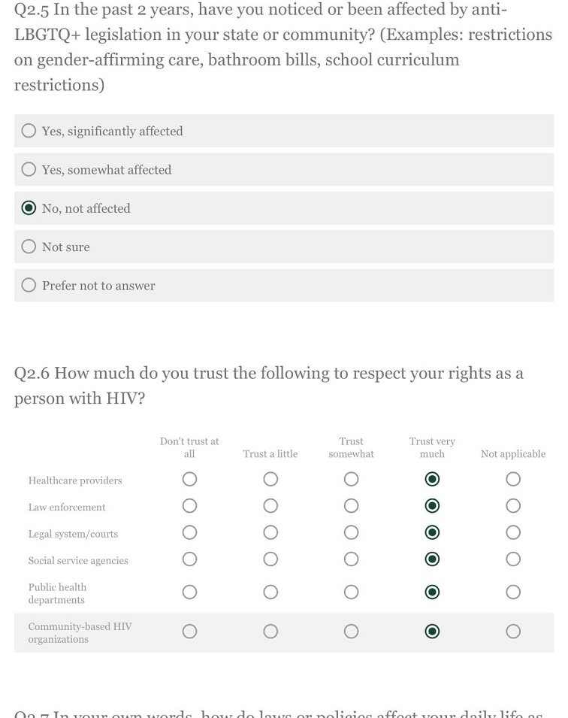Select the "Not sure" option in Q2.5
Screen dimensions: 568x718
(29, 247)
